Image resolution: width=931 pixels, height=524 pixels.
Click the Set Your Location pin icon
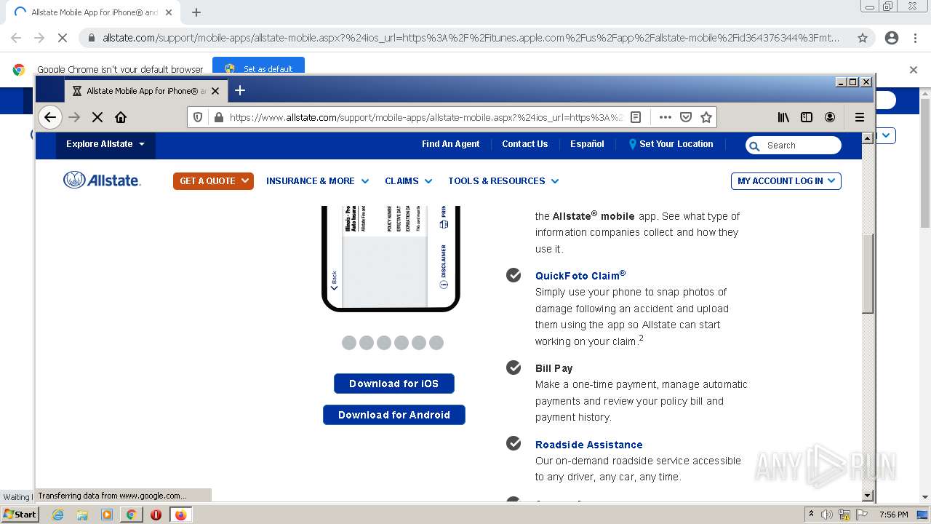coord(633,144)
